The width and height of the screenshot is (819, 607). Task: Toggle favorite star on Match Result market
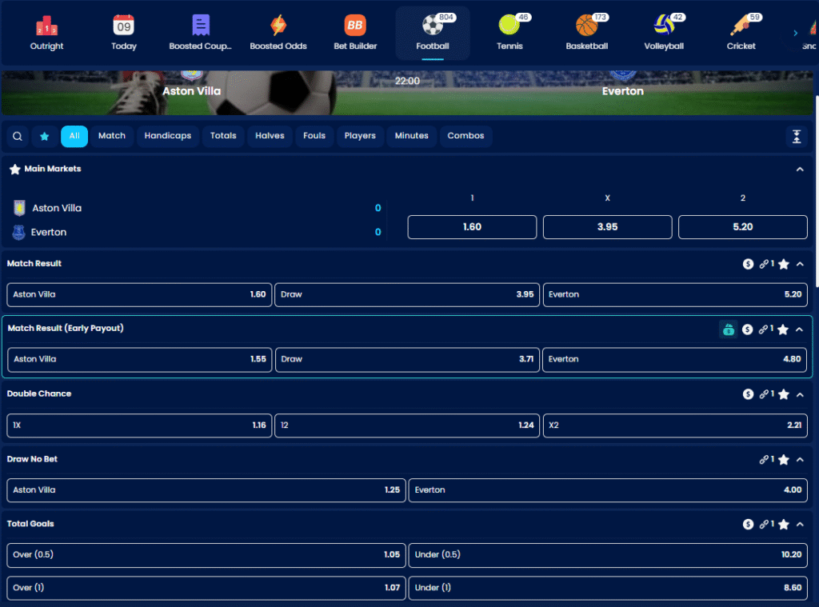(x=784, y=264)
